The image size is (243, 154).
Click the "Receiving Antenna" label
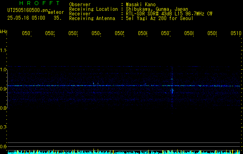tap(92, 18)
